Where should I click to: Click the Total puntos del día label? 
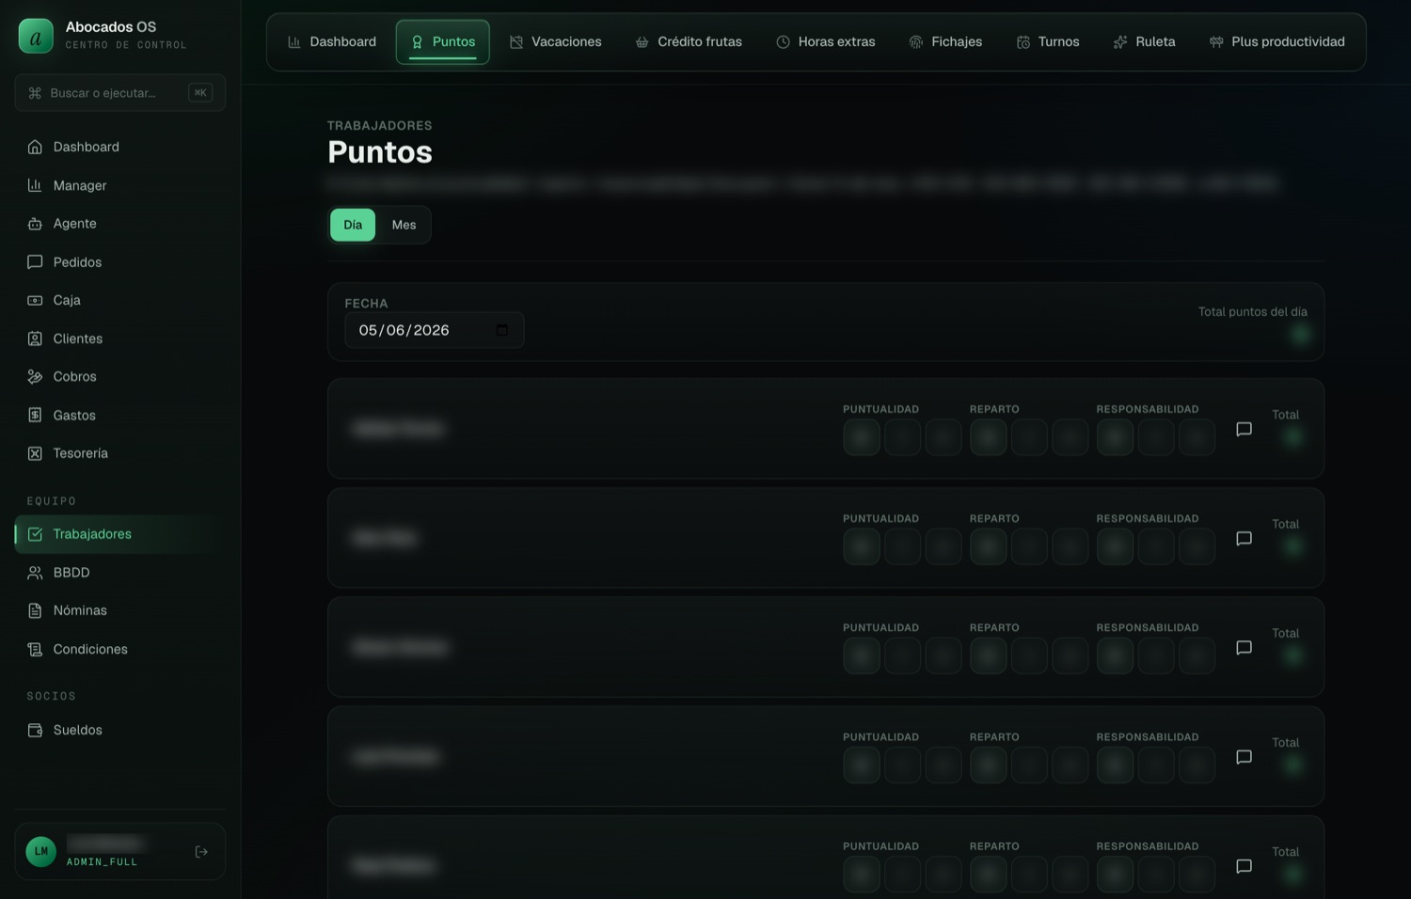click(x=1252, y=312)
